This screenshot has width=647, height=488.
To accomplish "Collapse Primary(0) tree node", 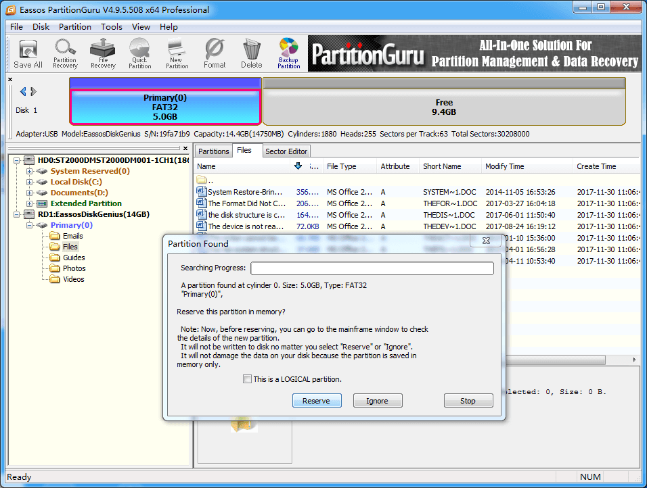I will pyautogui.click(x=29, y=225).
